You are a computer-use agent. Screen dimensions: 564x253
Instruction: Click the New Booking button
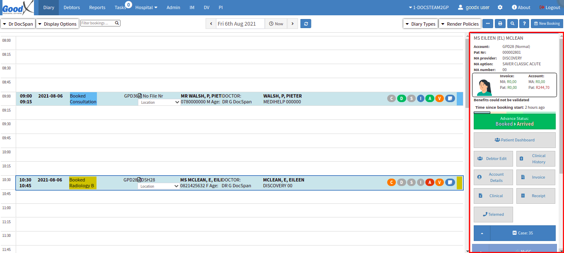click(547, 24)
